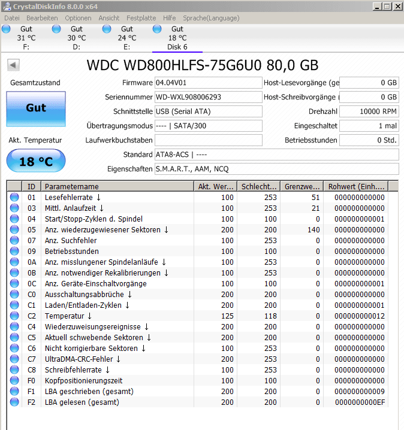Click the 18 °C temperature button
404x430 pixels.
coord(36,161)
